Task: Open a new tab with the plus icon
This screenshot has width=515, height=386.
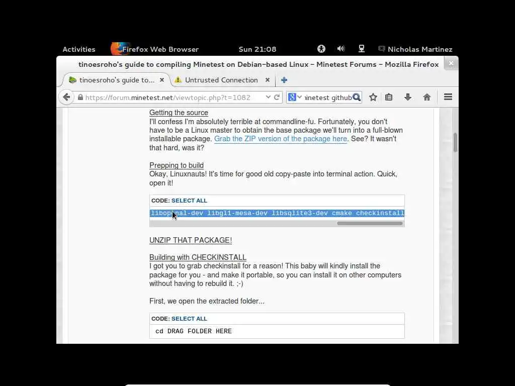Action: click(284, 80)
